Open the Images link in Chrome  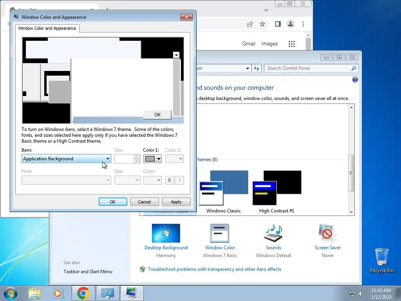[x=269, y=44]
